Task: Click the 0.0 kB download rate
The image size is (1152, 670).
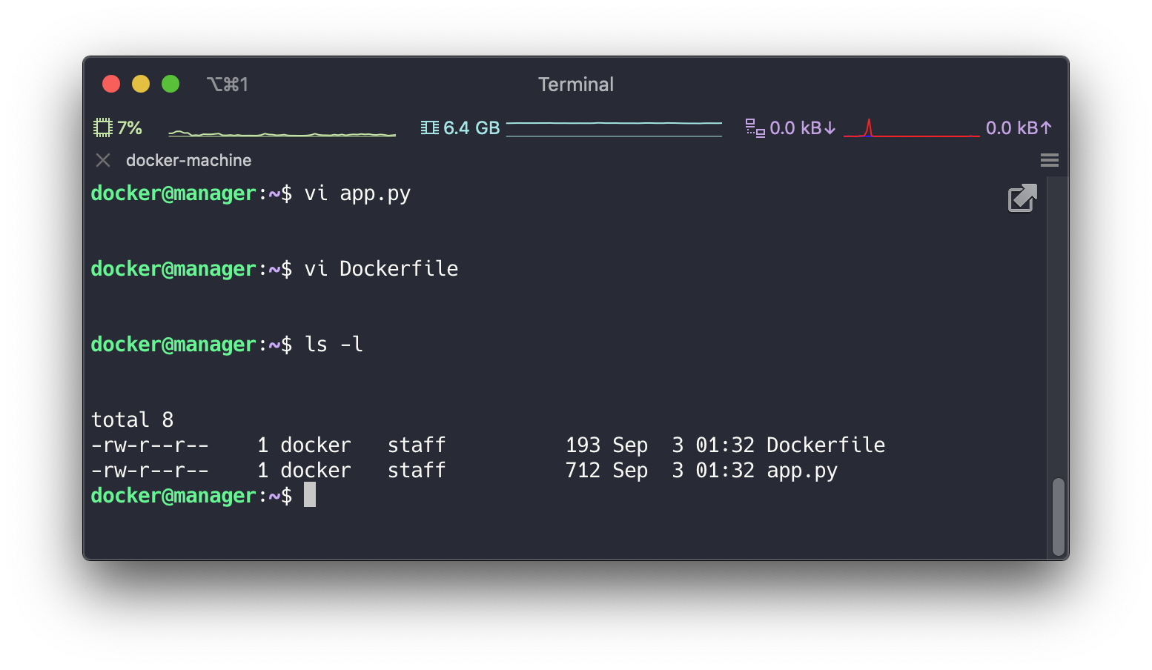Action: tap(803, 127)
